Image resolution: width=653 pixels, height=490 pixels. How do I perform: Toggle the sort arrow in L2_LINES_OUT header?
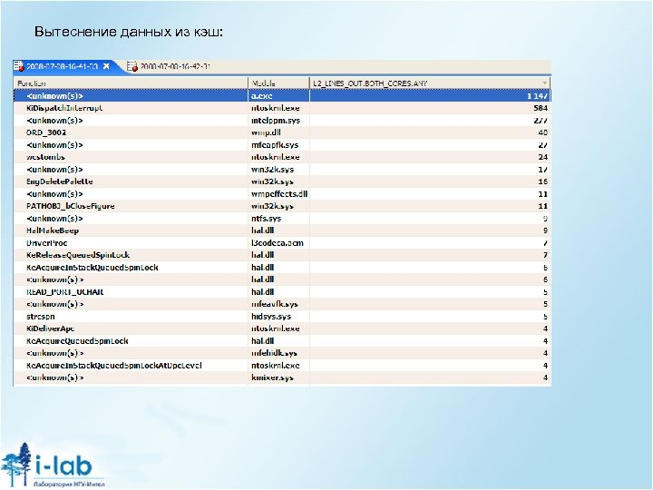[544, 83]
